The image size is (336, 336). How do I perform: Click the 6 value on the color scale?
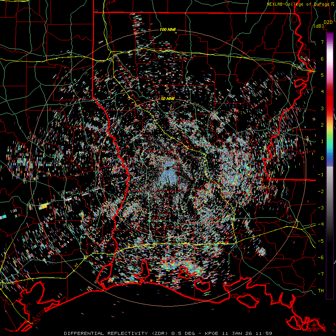(x=322, y=59)
